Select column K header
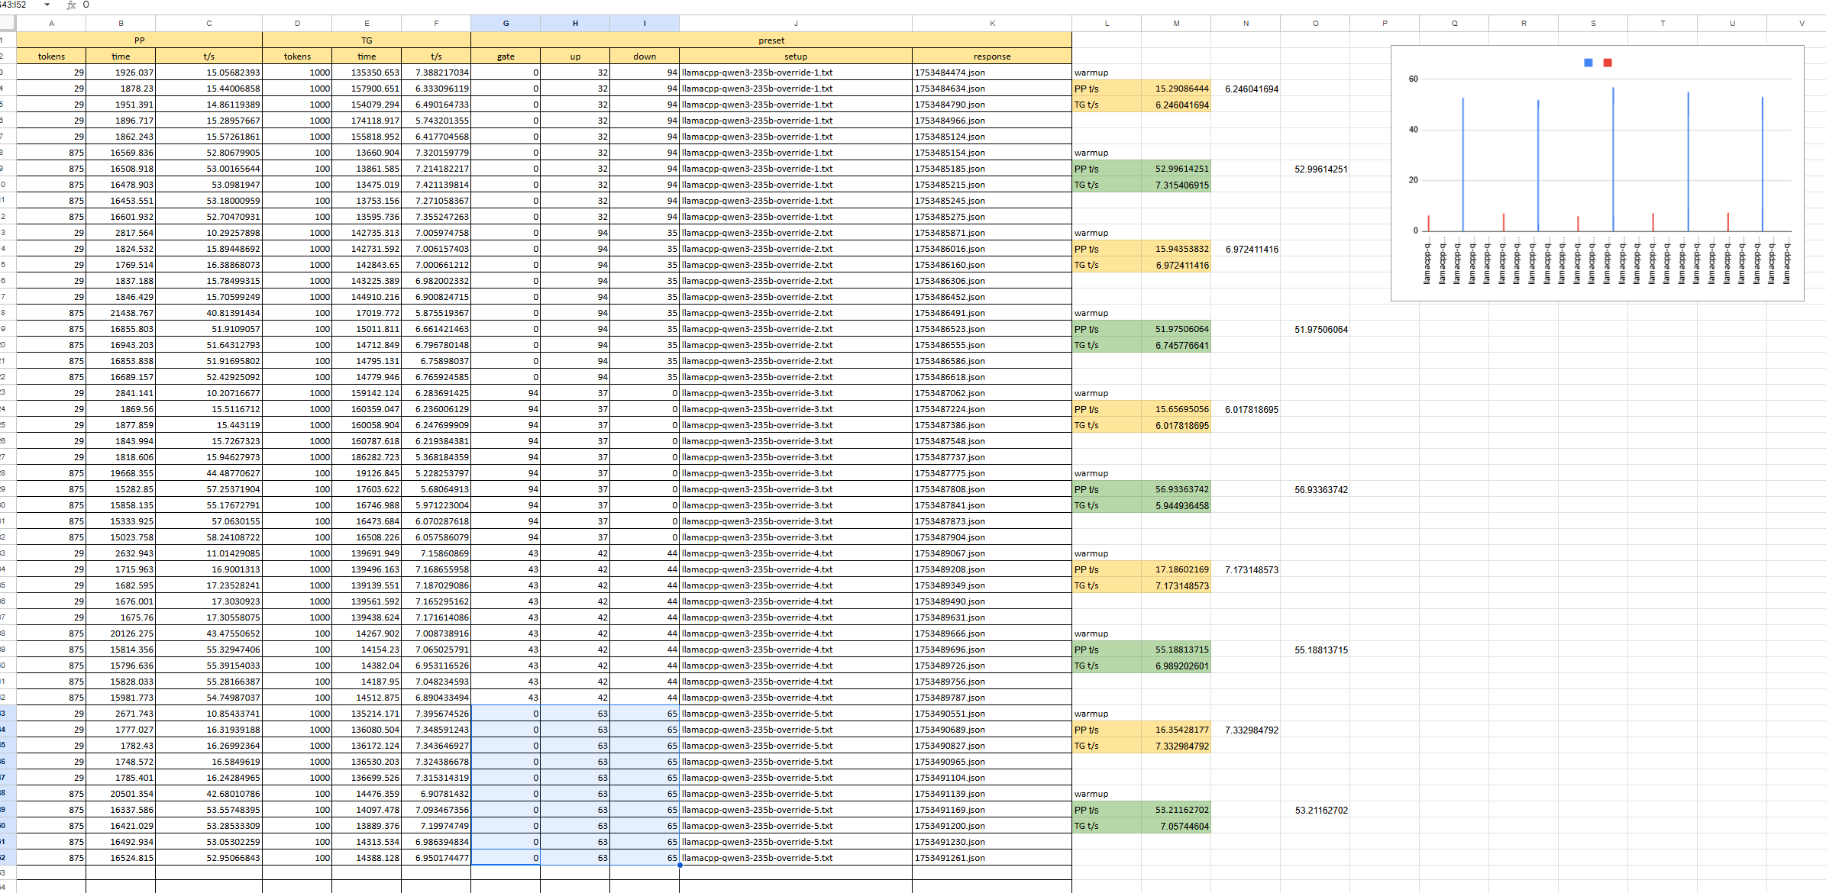The width and height of the screenshot is (1826, 893). pos(992,23)
